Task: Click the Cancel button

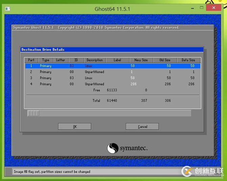Action: (142, 127)
